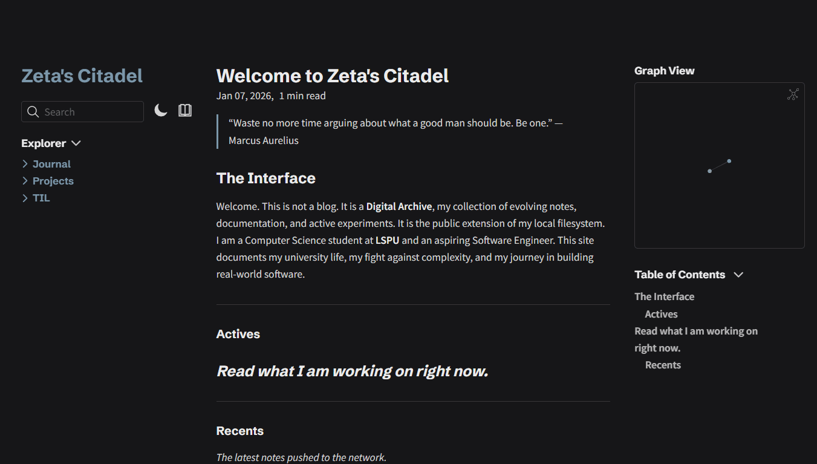Expand the TIL folder chevron
Image resolution: width=817 pixels, height=464 pixels.
click(25, 198)
